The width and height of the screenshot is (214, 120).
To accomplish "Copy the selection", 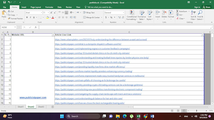I will 12,15.
